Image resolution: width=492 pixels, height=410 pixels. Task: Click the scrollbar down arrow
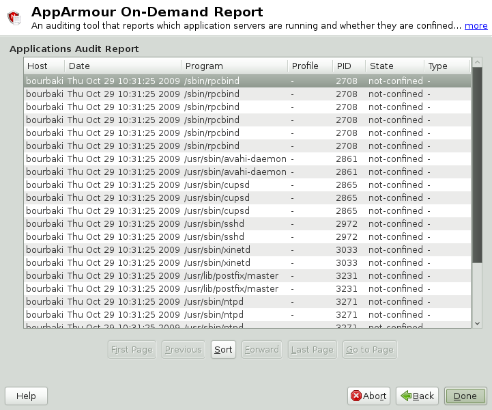(x=477, y=323)
